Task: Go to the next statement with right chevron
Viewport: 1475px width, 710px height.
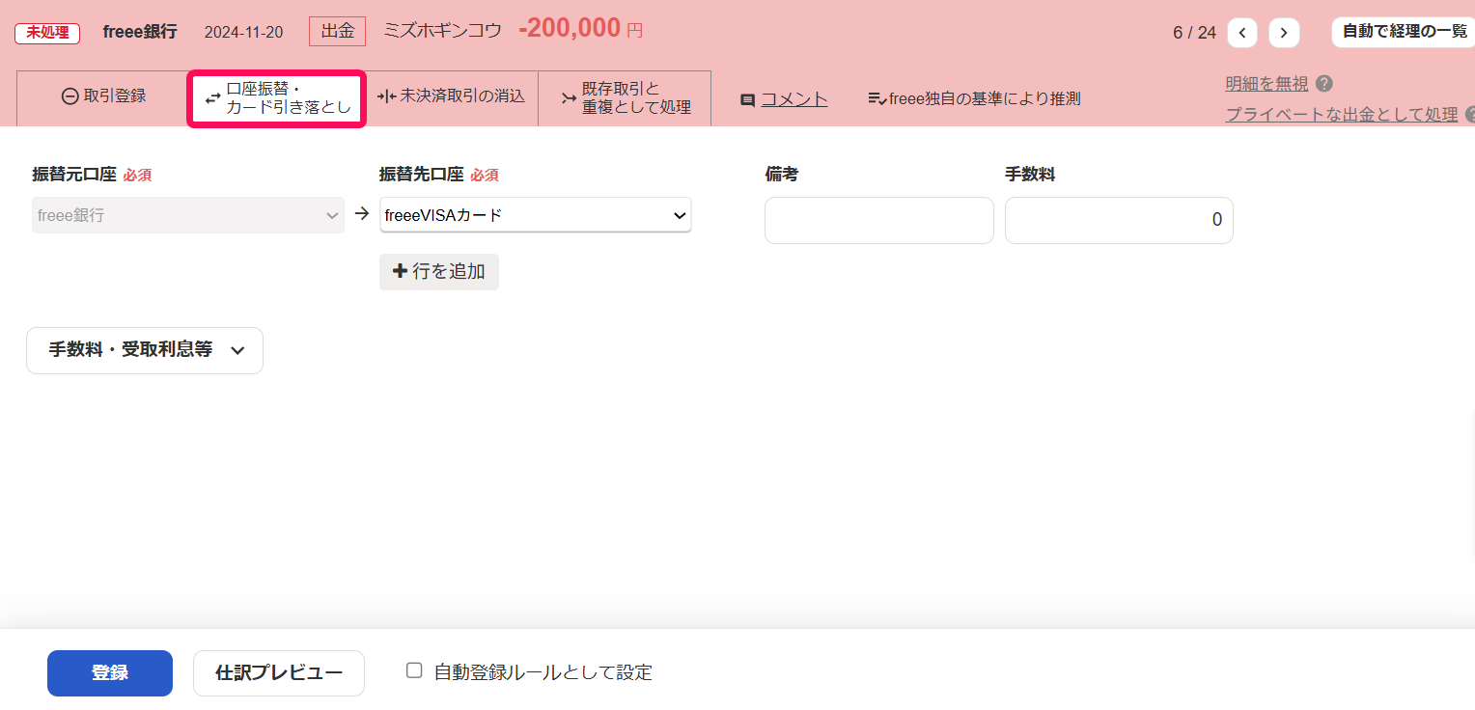Action: 1284,33
